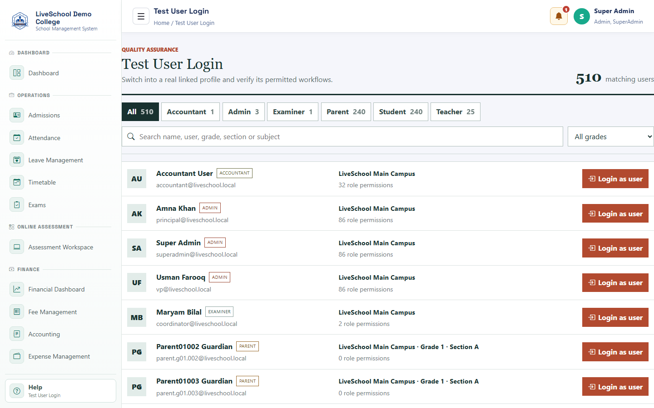Click AK avatar of Amna Khan
This screenshot has height=408, width=654.
(137, 214)
